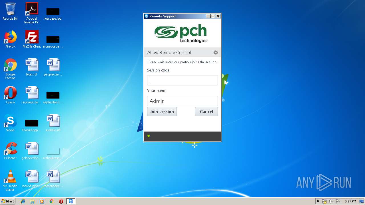Select Google Chrome desktop shortcut
Screen dimensions: 365x205
tap(10, 69)
